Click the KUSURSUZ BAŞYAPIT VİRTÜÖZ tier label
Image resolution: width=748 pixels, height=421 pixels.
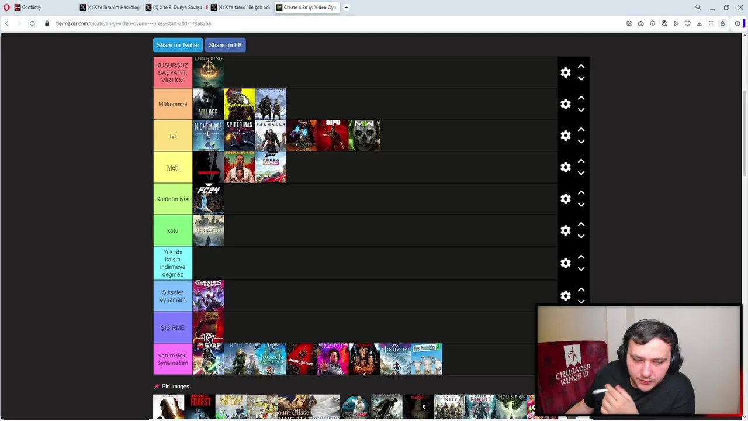coord(173,73)
